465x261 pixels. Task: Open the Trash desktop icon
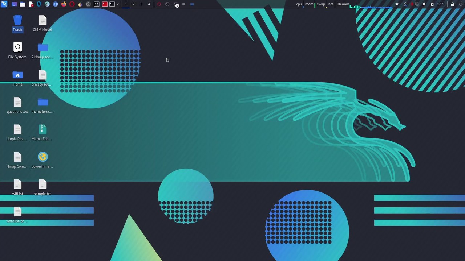pos(17,24)
